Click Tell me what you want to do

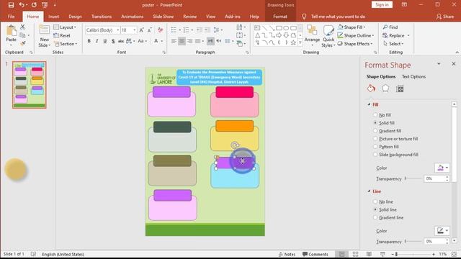(x=338, y=17)
